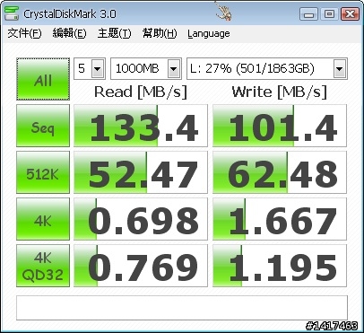Open the 編輯(E) menu
The height and width of the screenshot is (333, 364).
69,33
